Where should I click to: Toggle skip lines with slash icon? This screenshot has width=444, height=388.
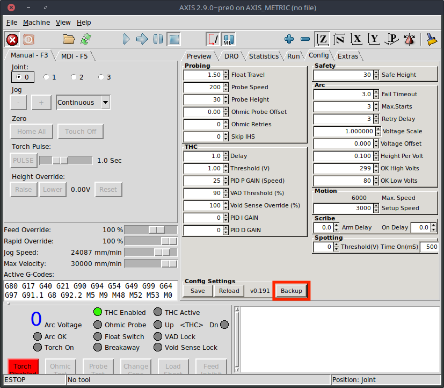(213, 39)
